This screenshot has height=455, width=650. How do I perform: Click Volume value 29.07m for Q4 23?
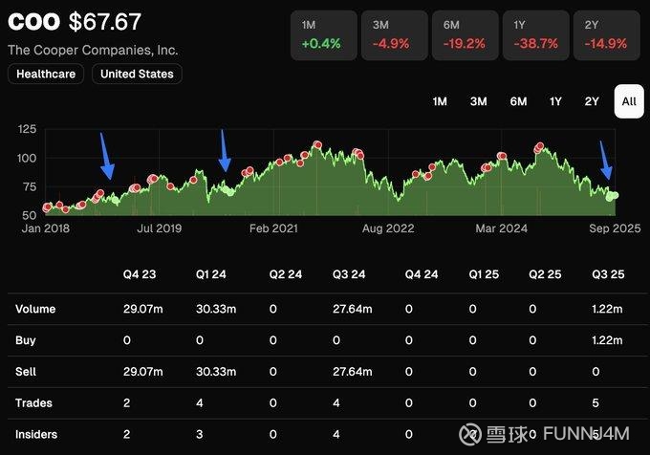[143, 309]
